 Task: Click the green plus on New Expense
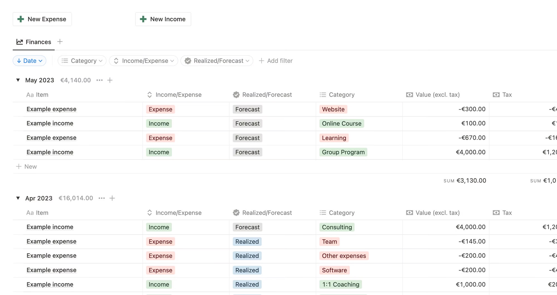(x=21, y=19)
